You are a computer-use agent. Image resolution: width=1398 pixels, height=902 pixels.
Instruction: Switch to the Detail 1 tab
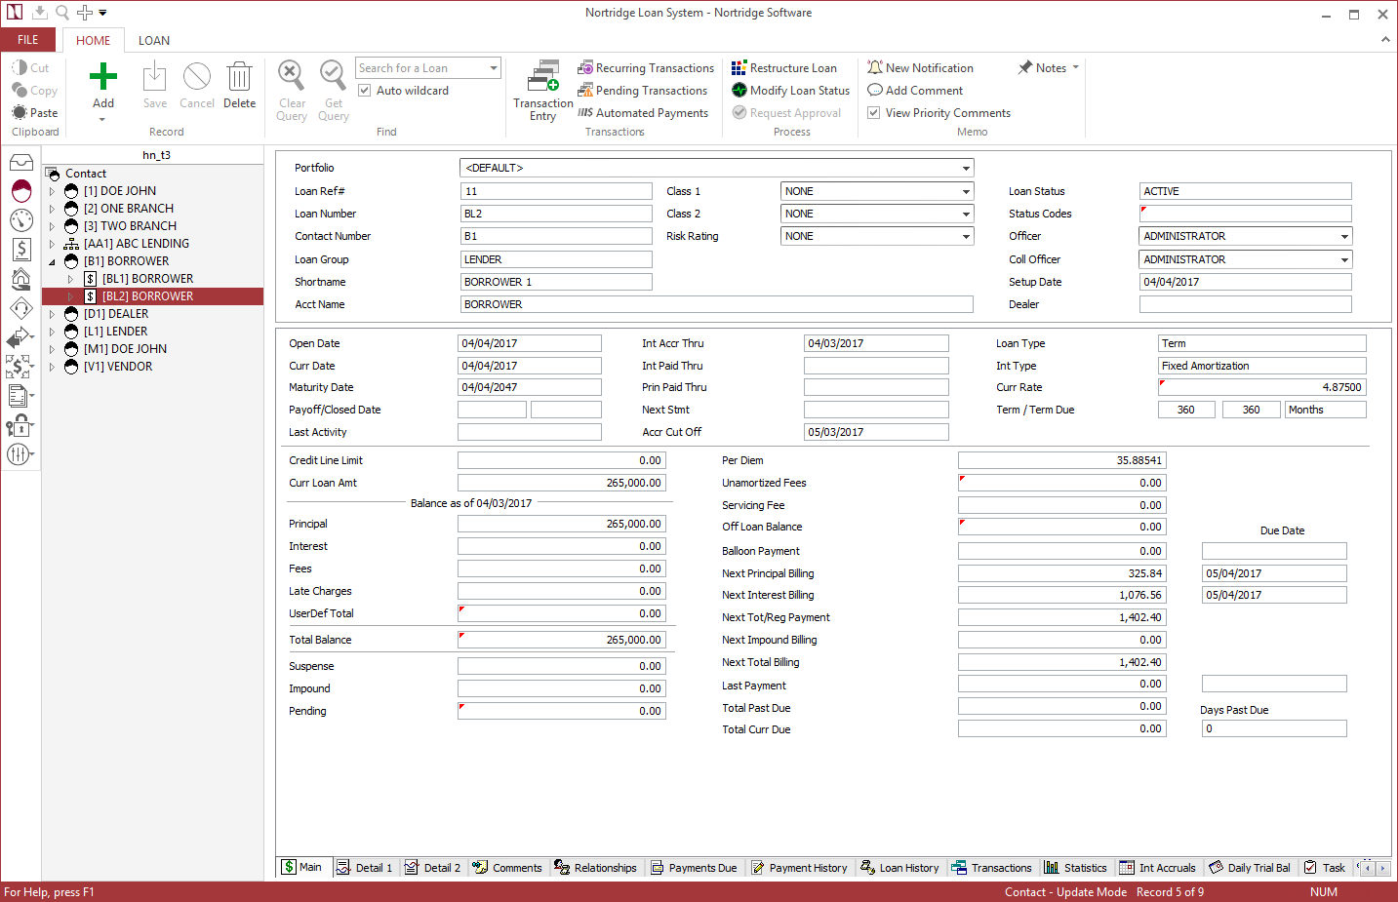click(364, 868)
